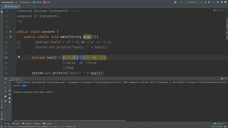Open the Build tool window tab

coord(37,124)
